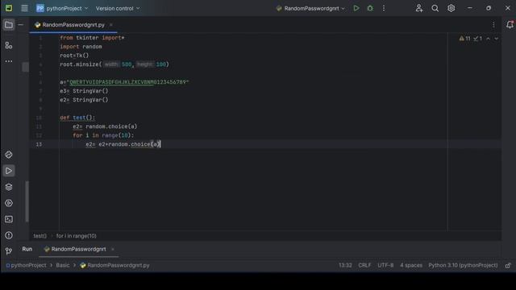Open Search Everywhere magnifier
The image size is (516, 290).
pos(435,8)
